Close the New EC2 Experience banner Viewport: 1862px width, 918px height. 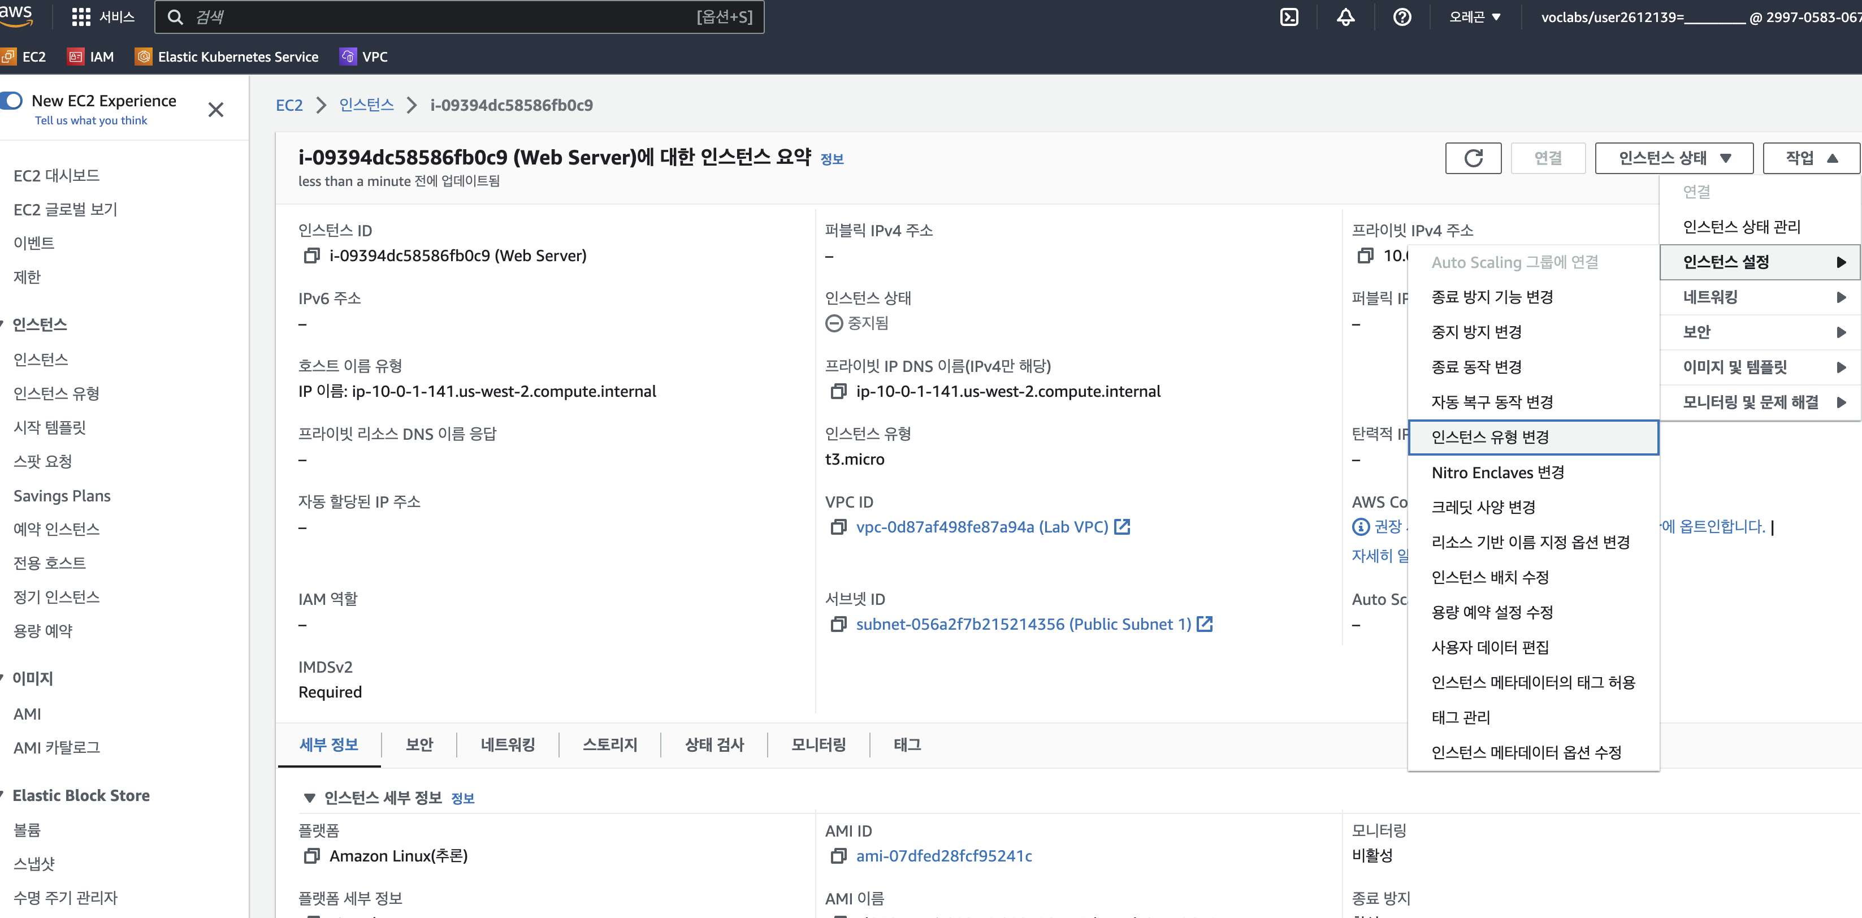(215, 110)
